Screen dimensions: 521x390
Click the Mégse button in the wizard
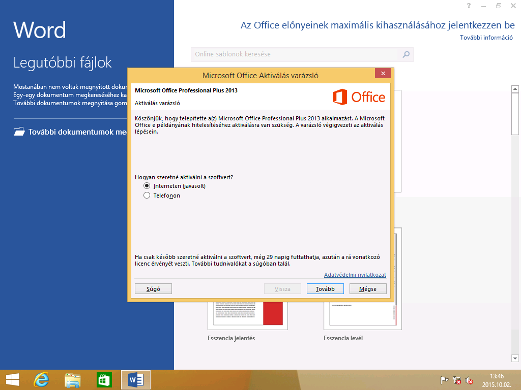pyautogui.click(x=368, y=289)
